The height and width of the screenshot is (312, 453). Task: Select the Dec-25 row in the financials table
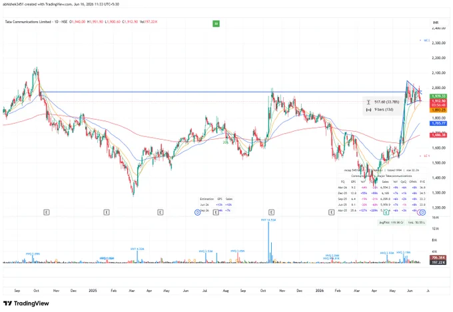(382, 194)
